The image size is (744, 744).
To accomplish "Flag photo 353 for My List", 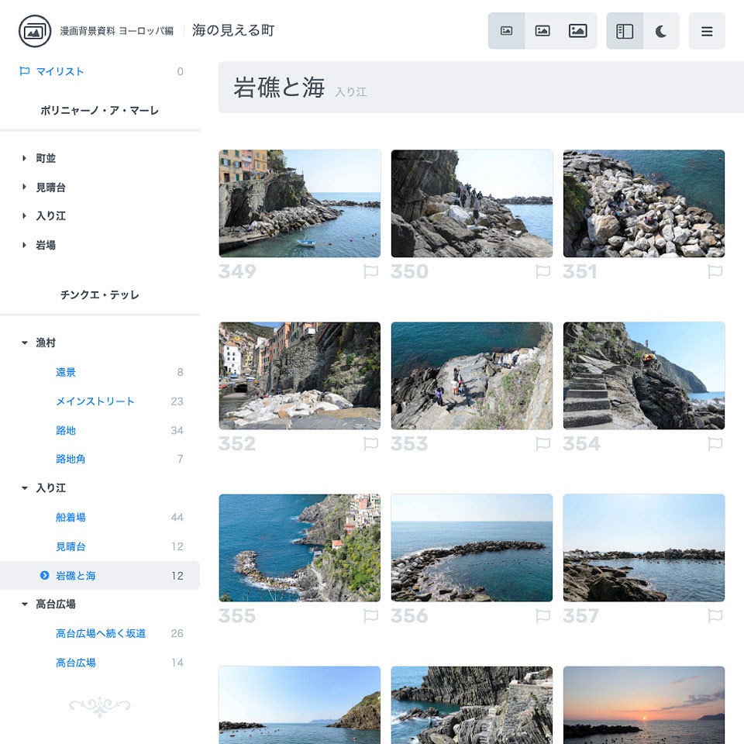I will 543,443.
